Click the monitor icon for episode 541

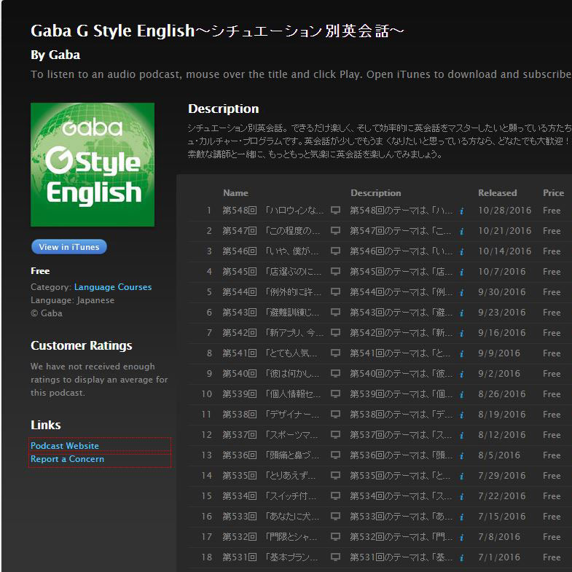[x=335, y=353]
